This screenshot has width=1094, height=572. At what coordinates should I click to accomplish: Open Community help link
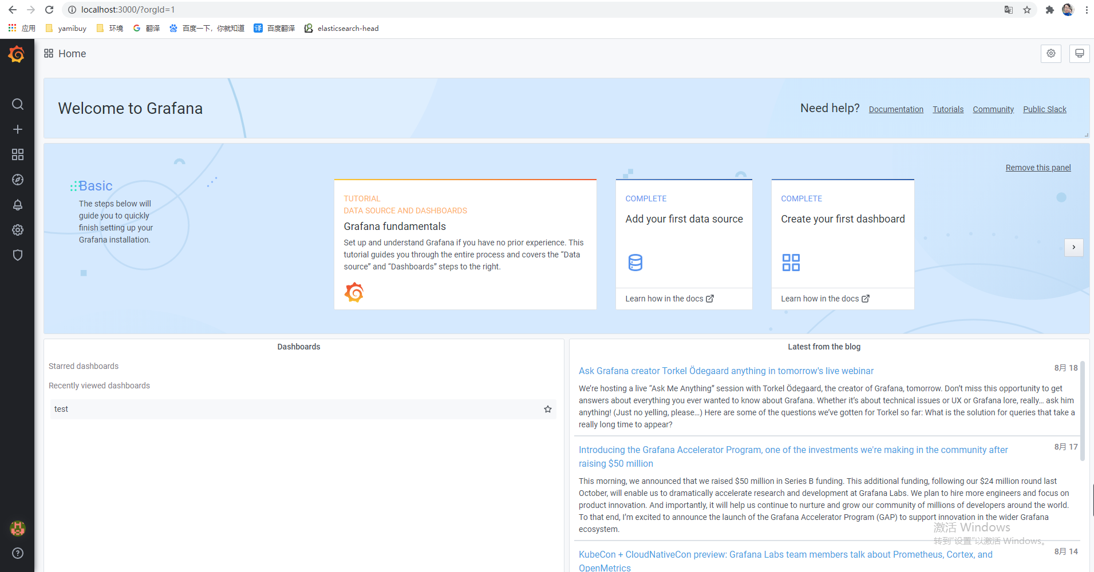pyautogui.click(x=993, y=109)
